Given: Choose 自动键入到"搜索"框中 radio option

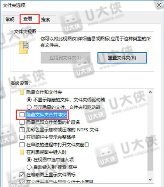Looking at the screenshot, I should pos(29,167).
